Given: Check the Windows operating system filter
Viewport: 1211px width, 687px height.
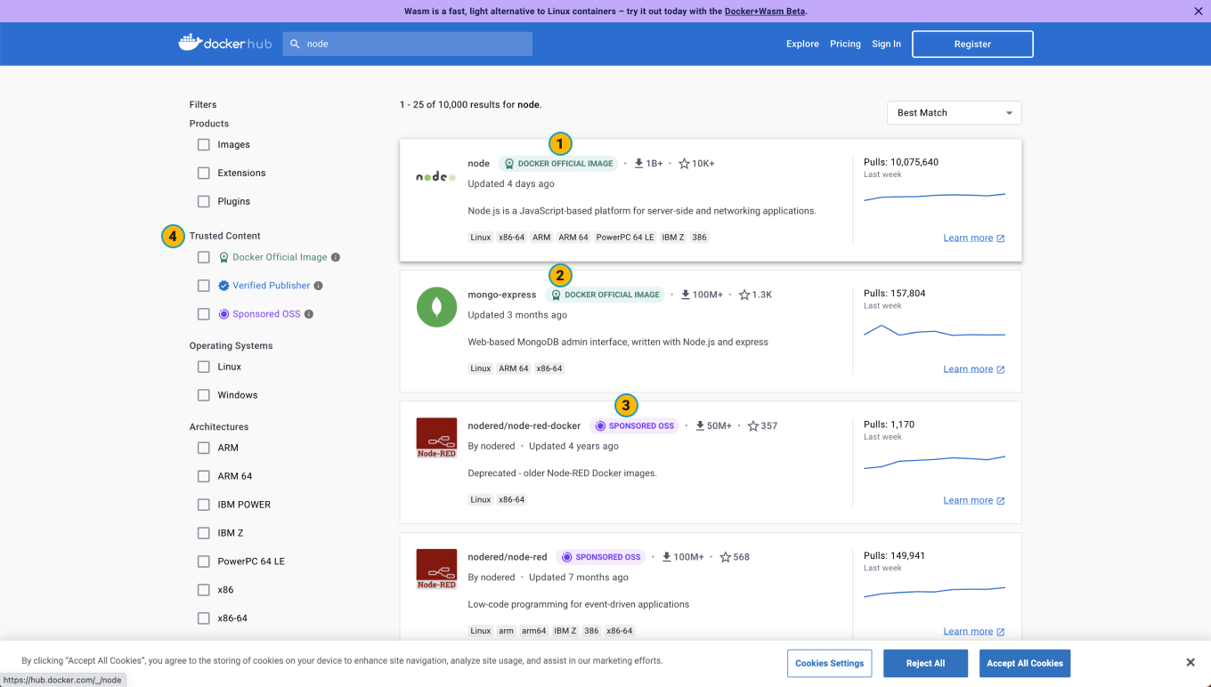Looking at the screenshot, I should (x=204, y=395).
